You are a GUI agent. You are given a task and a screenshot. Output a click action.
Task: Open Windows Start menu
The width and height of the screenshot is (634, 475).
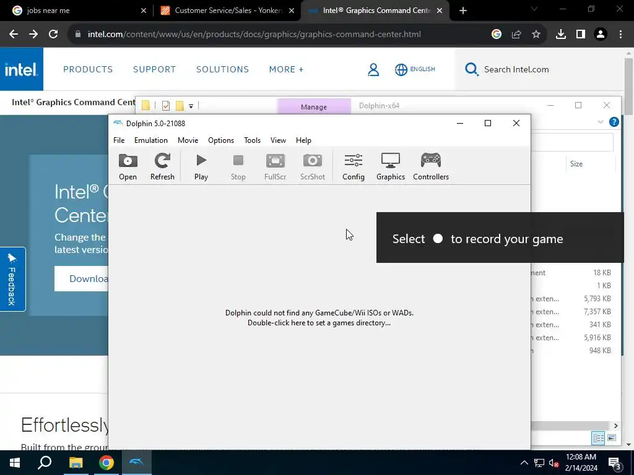tap(15, 463)
